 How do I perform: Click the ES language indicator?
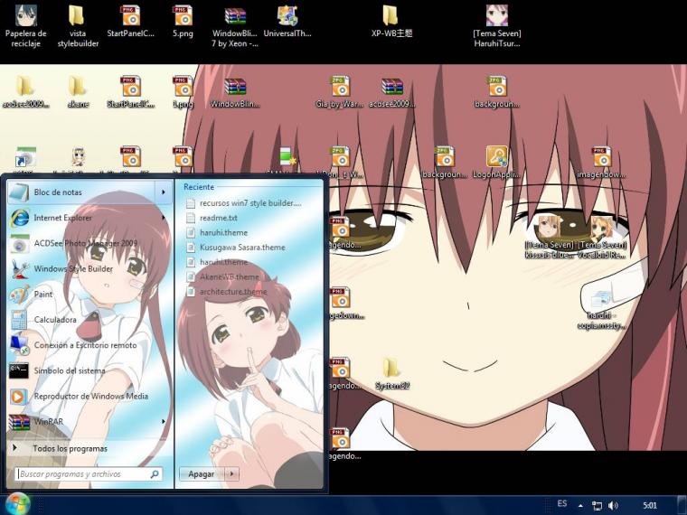(562, 503)
